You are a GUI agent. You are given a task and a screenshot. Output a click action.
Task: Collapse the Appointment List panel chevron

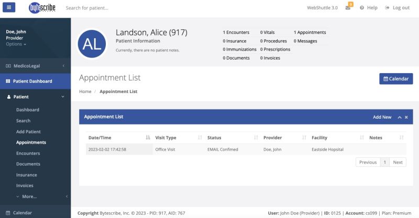(399, 117)
